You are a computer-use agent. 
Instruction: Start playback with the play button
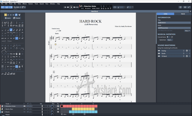tap(71, 7)
